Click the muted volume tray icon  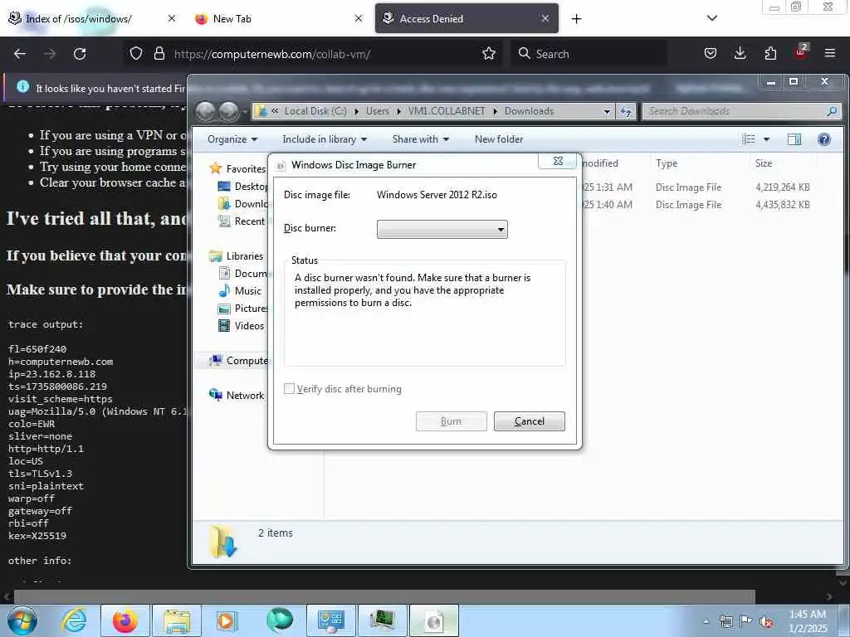766,621
